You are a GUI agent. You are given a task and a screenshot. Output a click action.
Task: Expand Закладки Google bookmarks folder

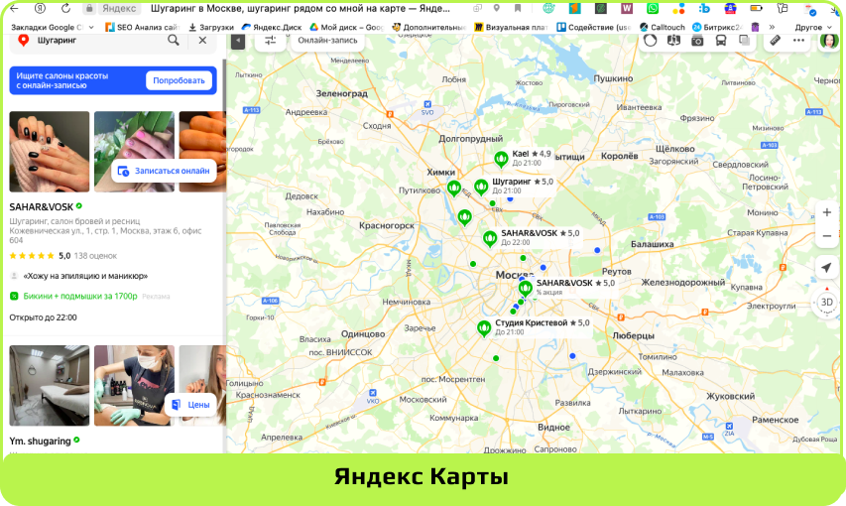pos(53,27)
